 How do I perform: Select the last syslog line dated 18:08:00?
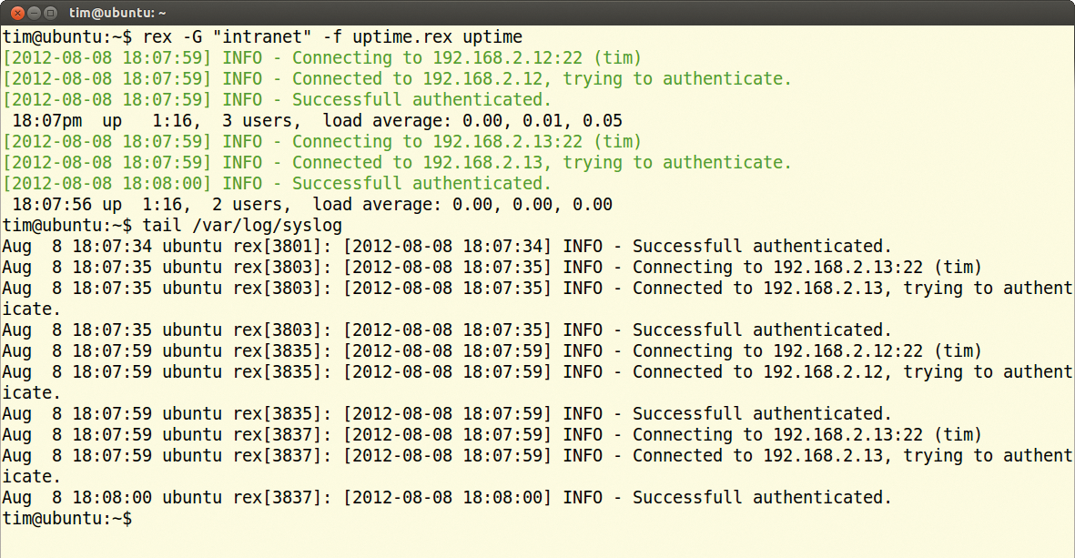[x=446, y=498]
